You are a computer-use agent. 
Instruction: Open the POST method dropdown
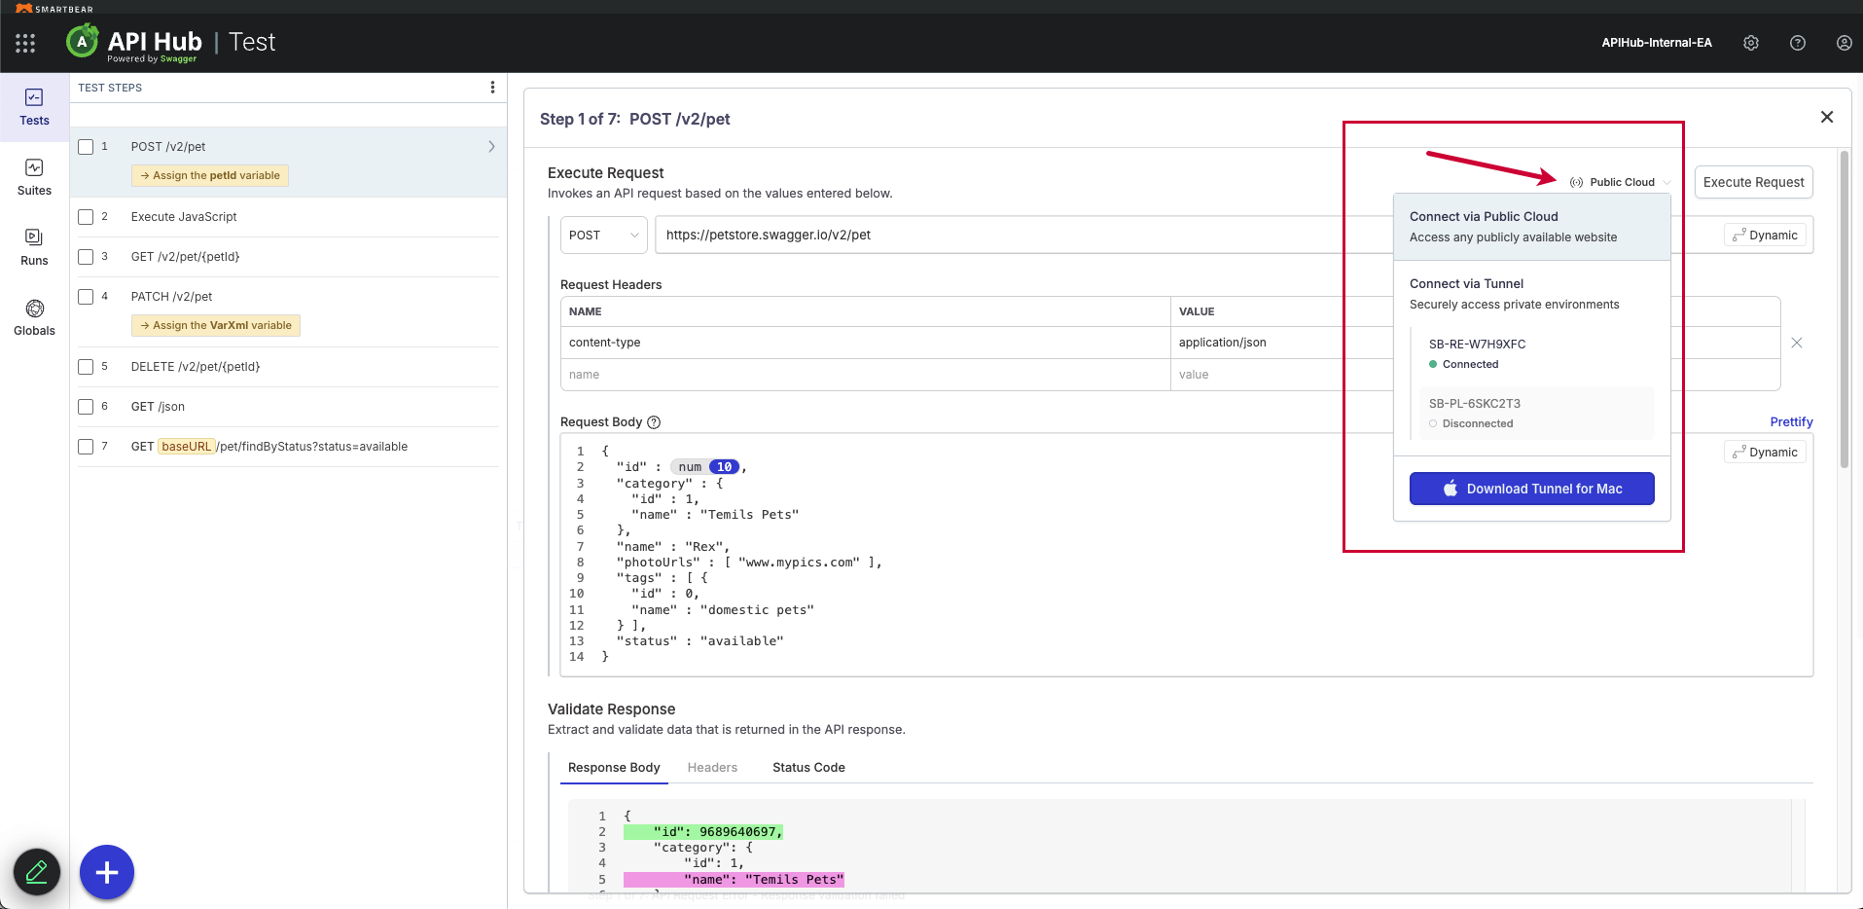pos(603,236)
